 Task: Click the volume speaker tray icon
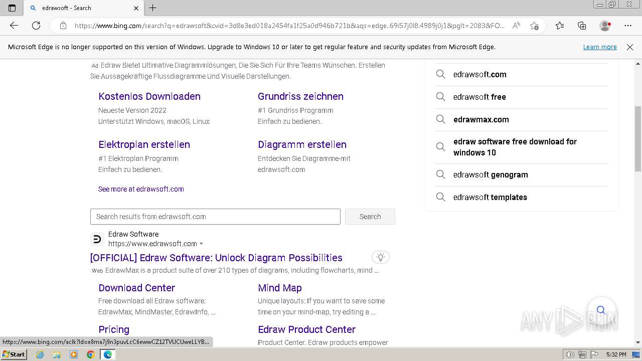coord(570,354)
